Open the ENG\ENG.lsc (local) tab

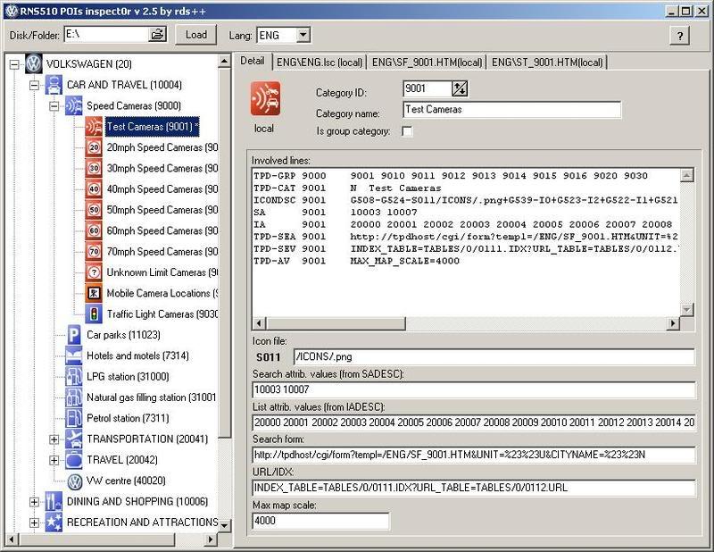coord(320,62)
